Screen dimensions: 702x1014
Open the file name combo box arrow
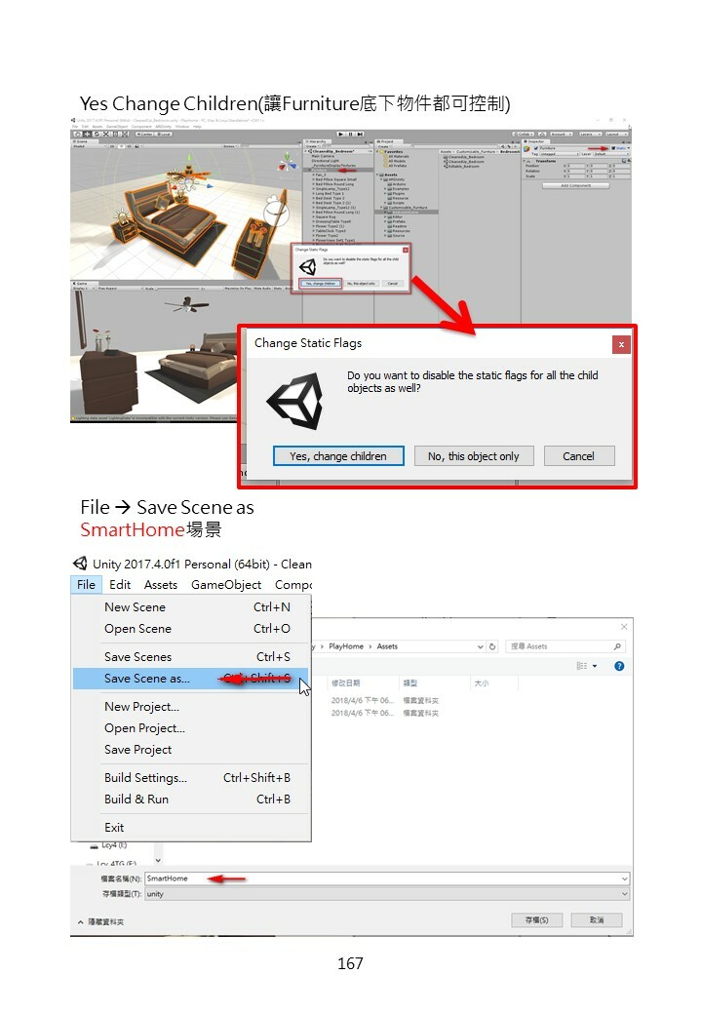(624, 878)
